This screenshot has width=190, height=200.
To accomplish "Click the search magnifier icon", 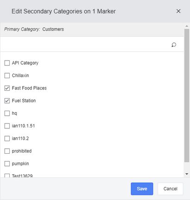I will click(x=174, y=45).
